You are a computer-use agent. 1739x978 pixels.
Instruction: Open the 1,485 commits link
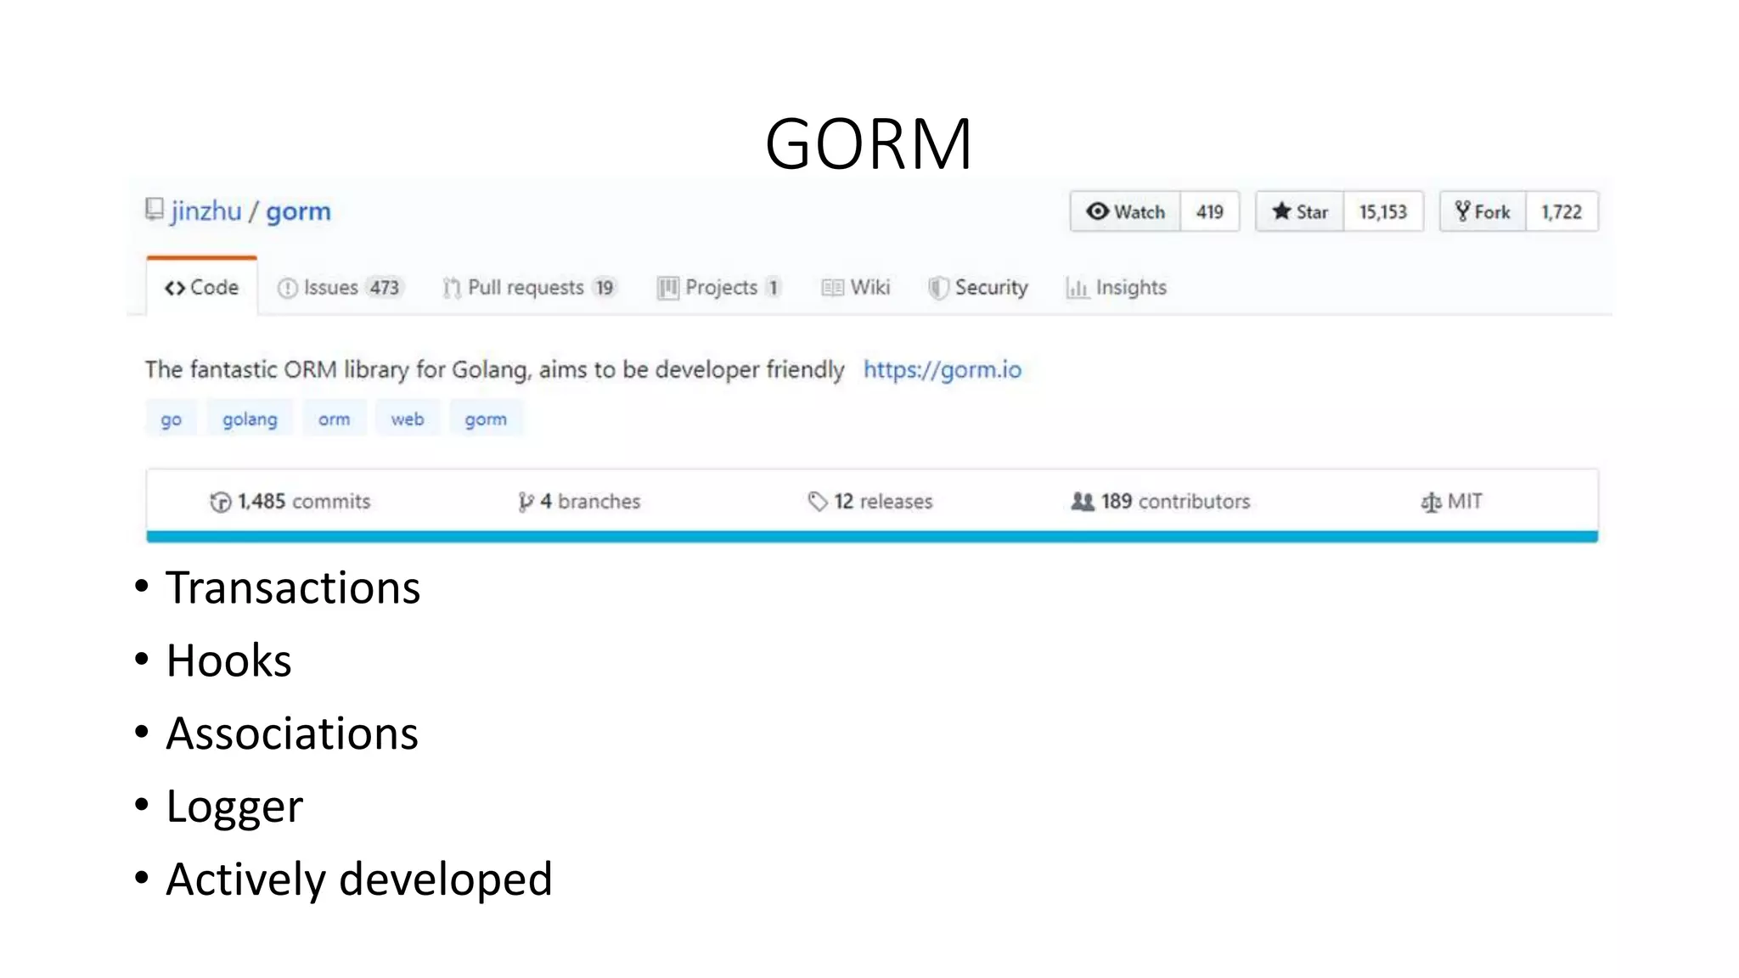click(x=290, y=502)
